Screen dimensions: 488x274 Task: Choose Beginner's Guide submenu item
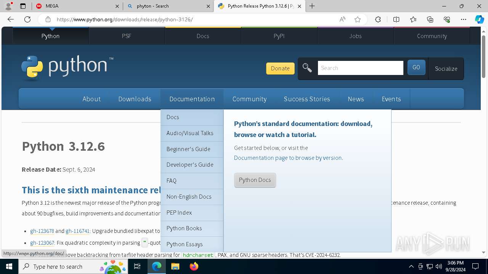click(192, 149)
